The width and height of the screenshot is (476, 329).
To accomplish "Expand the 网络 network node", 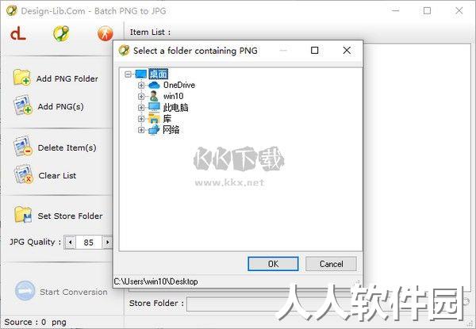I will click(x=141, y=130).
